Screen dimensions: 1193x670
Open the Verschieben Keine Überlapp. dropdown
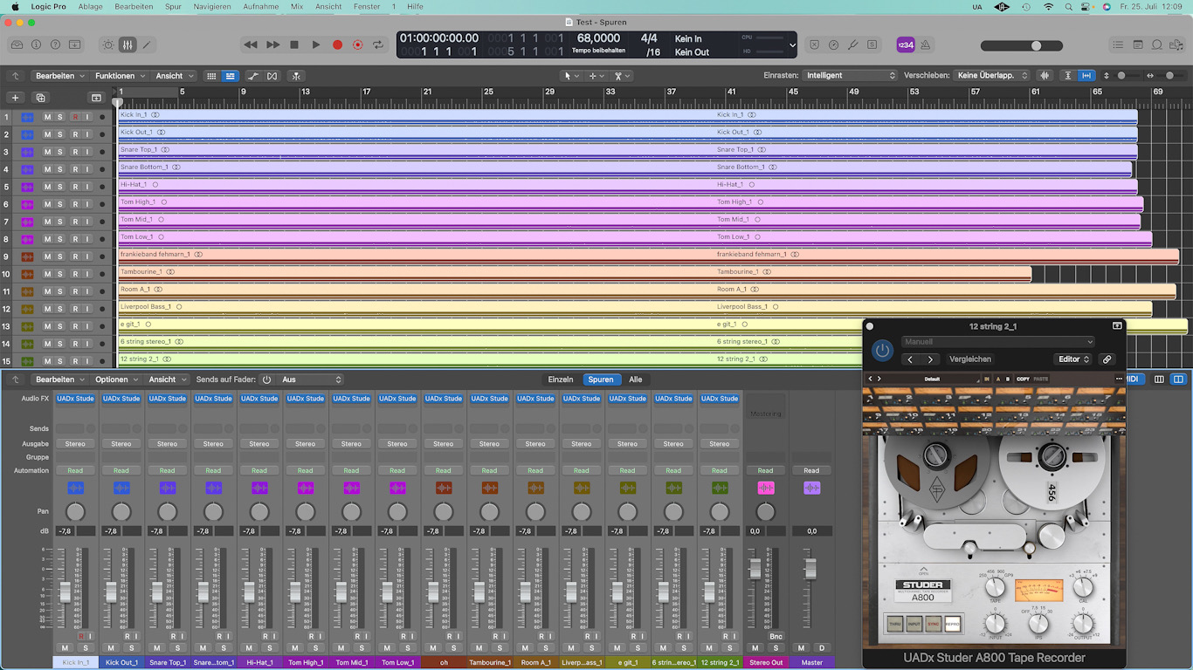tap(992, 76)
